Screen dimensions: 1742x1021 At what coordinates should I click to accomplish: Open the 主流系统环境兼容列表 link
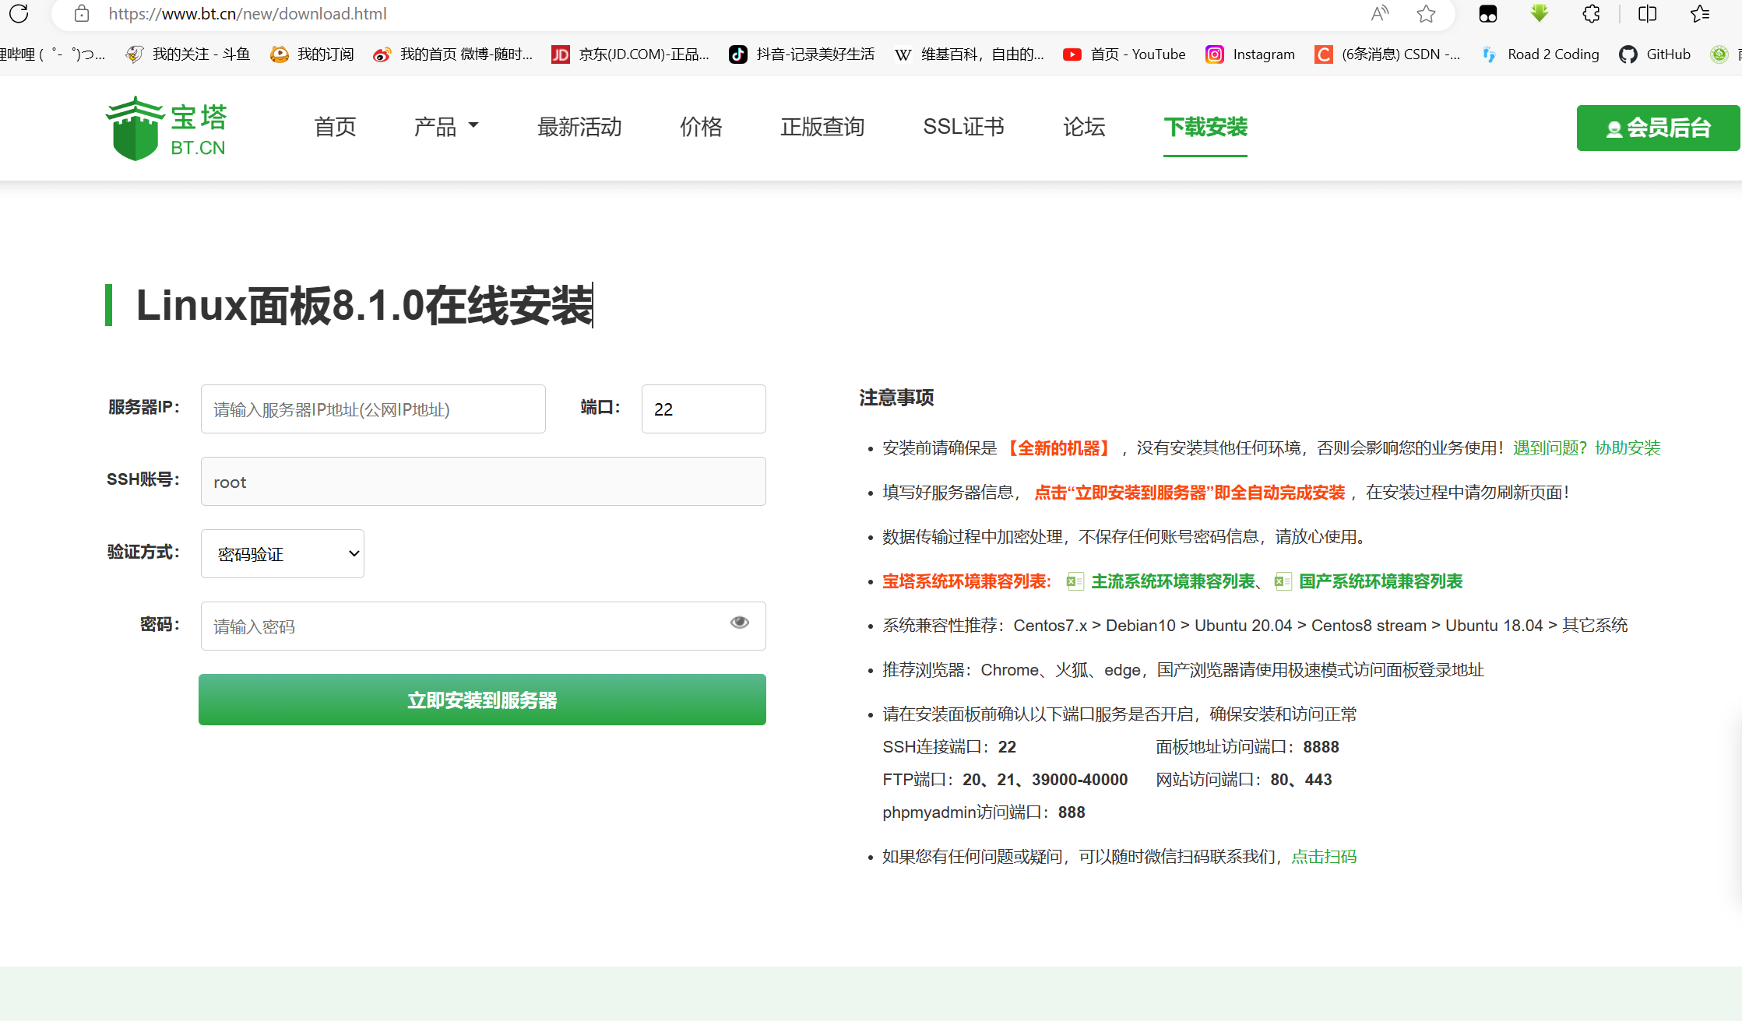pyautogui.click(x=1173, y=581)
